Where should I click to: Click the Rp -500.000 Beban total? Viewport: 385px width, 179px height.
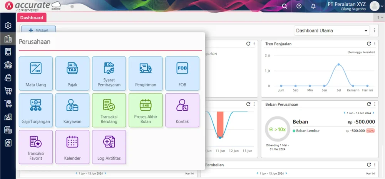pos(362,122)
